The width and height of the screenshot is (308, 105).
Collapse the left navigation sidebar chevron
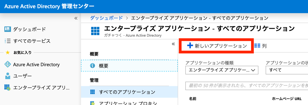pyautogui.click(x=76, y=18)
